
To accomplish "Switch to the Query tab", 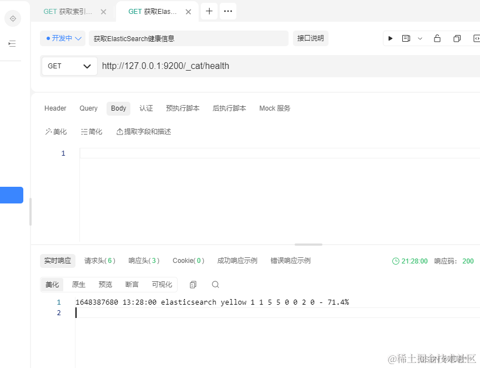I will [x=88, y=108].
